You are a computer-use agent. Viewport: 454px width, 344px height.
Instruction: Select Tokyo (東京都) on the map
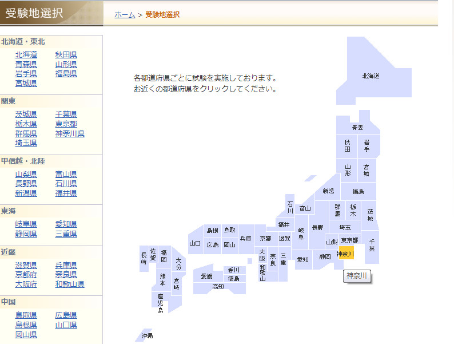tap(349, 240)
